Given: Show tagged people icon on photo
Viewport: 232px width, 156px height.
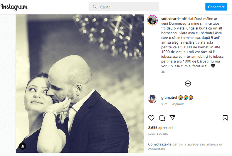Looking at the screenshot, I should (23, 146).
